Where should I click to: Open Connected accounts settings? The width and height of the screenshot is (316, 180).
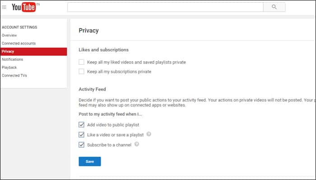coord(19,43)
